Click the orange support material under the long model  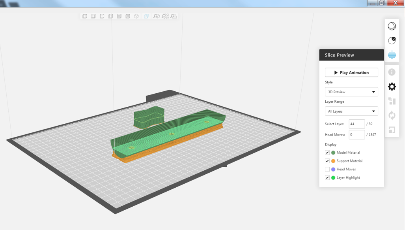pyautogui.click(x=168, y=143)
